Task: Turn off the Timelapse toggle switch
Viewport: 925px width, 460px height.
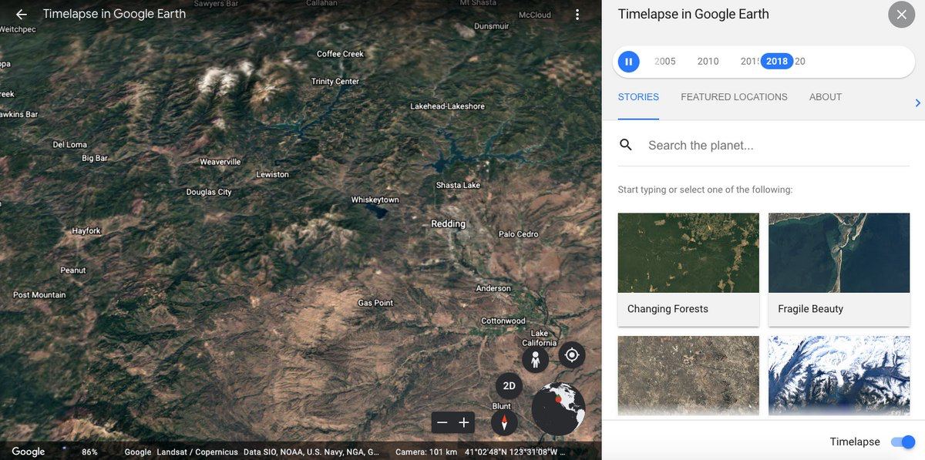Action: click(903, 442)
